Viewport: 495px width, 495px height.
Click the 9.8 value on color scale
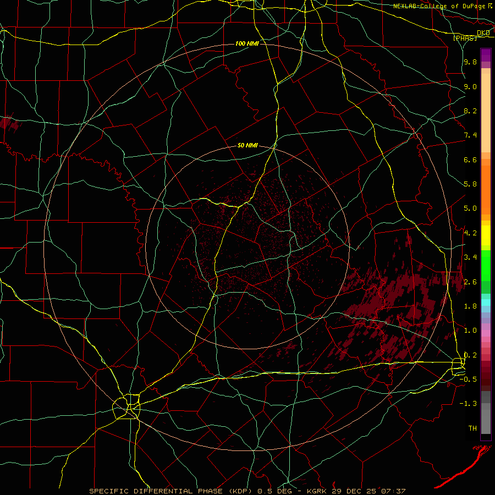[470, 62]
